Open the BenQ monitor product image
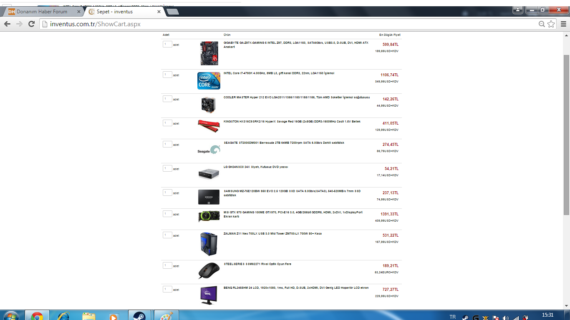Image resolution: width=570 pixels, height=320 pixels. pyautogui.click(x=209, y=295)
